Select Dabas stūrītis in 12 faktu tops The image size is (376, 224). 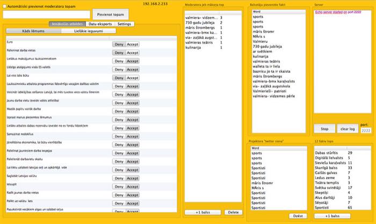[343, 153]
